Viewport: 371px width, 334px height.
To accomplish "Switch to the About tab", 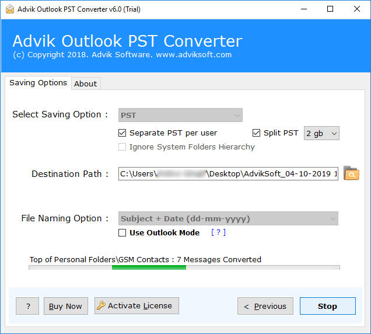I will pyautogui.click(x=86, y=83).
